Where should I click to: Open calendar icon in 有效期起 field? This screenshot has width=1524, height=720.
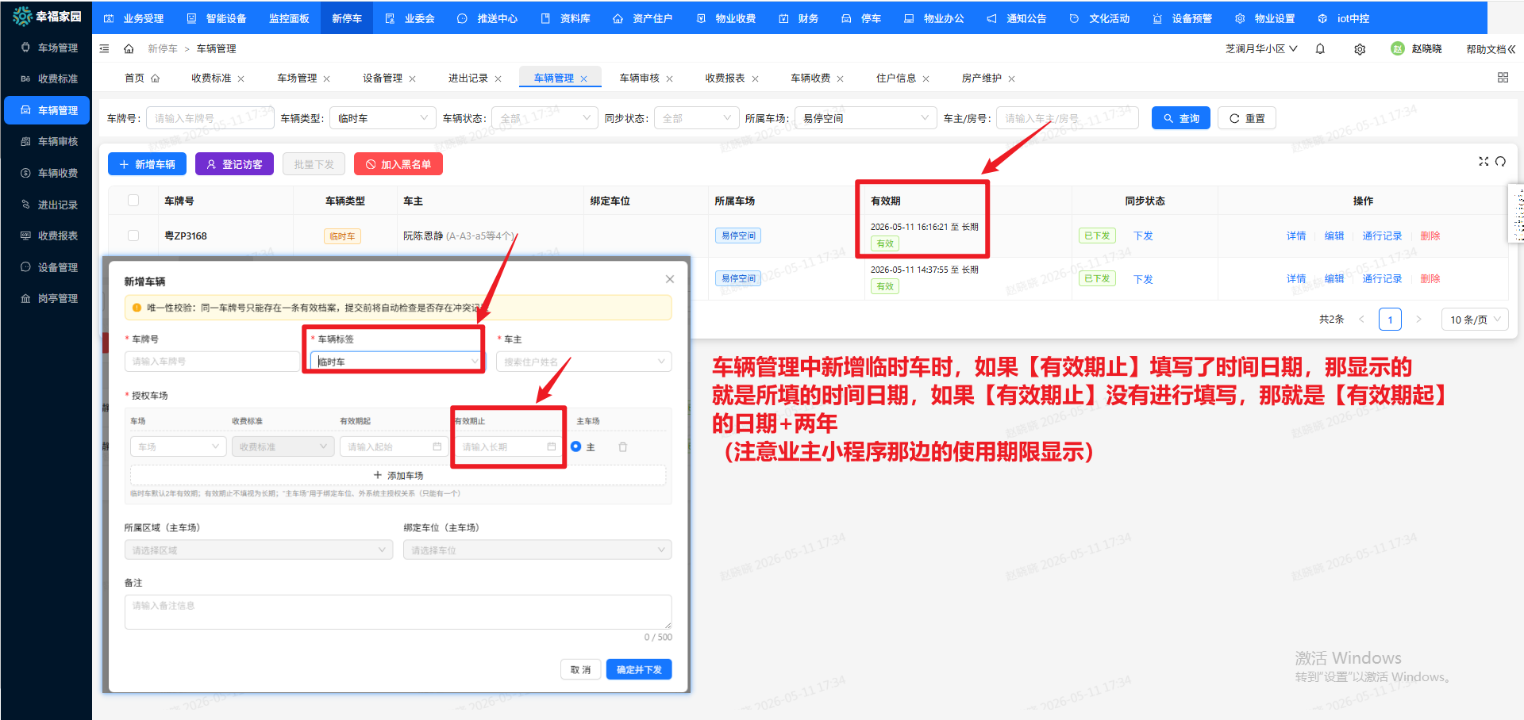(437, 446)
